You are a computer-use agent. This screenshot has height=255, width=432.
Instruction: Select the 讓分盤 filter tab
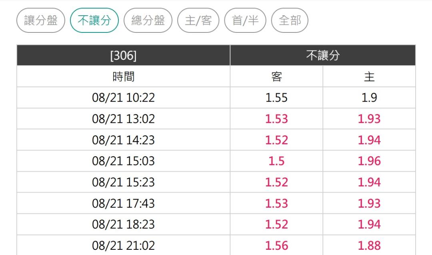[x=41, y=20]
